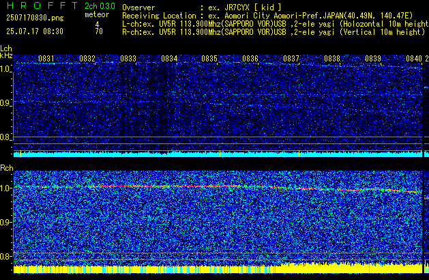Click the Lch 1.0 kHz axis label

[5, 69]
